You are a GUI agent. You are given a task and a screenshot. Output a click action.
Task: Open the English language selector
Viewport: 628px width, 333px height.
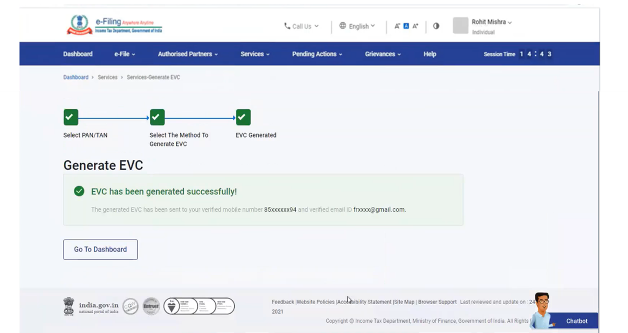click(x=357, y=26)
